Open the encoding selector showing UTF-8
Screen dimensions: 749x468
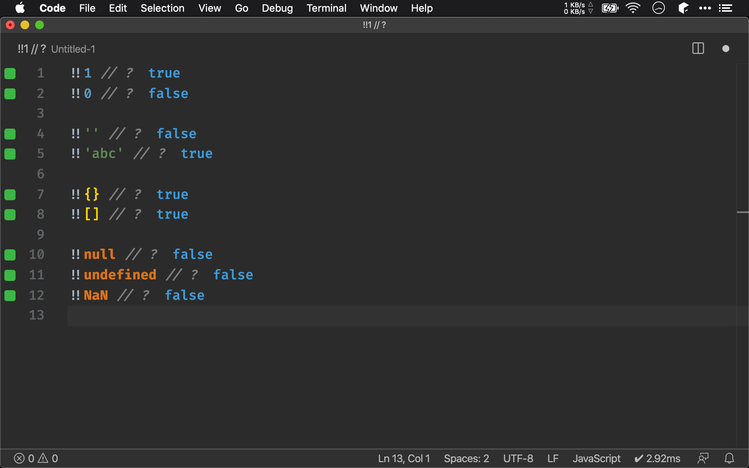click(518, 458)
